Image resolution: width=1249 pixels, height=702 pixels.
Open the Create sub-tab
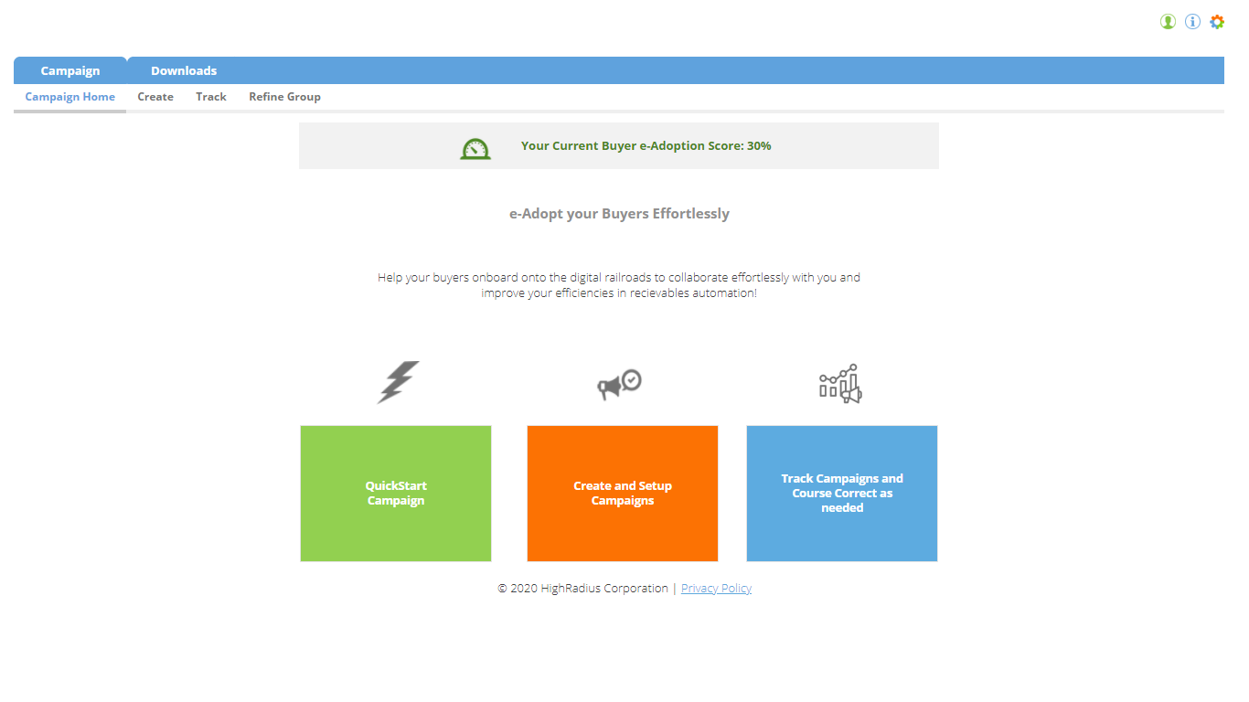155,96
